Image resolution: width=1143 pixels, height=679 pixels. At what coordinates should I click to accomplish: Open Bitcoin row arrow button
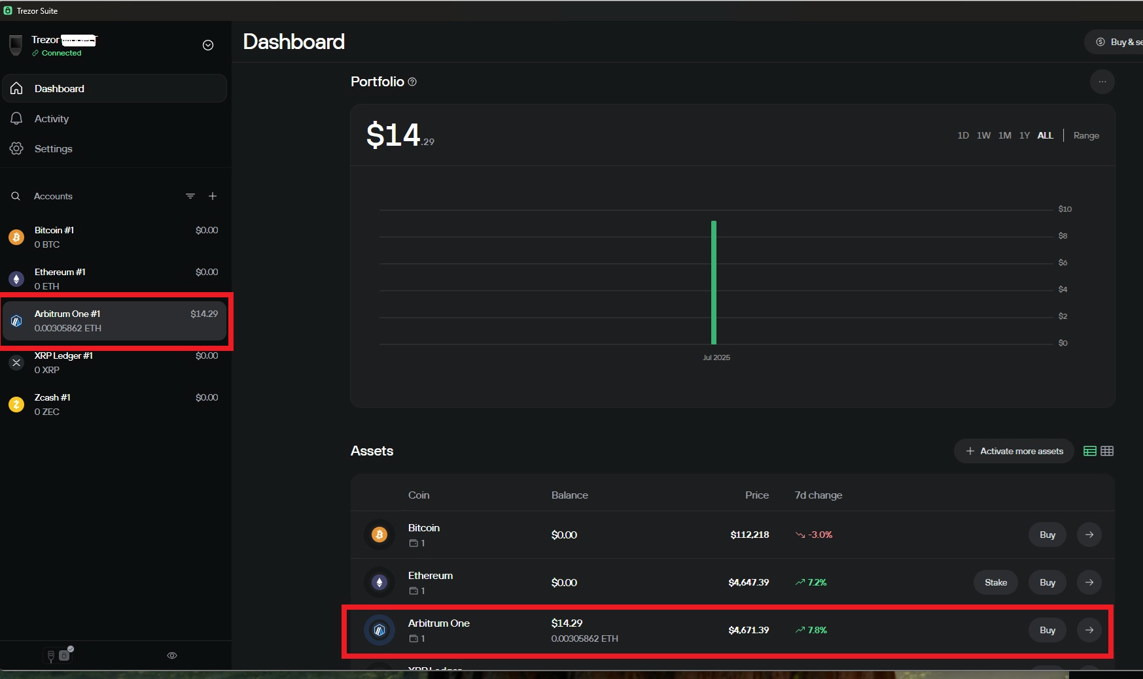tap(1089, 535)
